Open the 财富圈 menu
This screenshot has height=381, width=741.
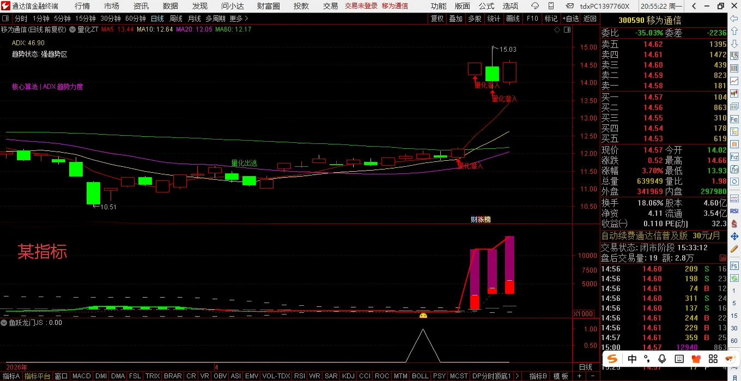(269, 6)
